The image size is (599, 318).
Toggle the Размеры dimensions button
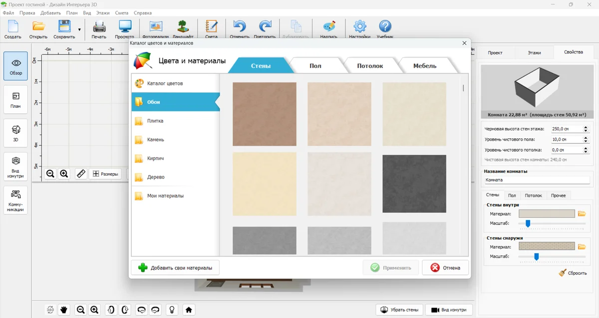(106, 174)
